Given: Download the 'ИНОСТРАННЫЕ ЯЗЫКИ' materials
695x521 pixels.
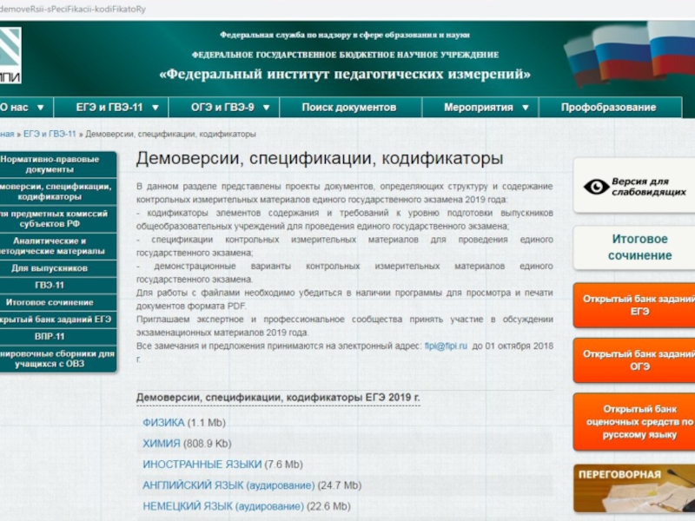Looking at the screenshot, I should [x=202, y=465].
